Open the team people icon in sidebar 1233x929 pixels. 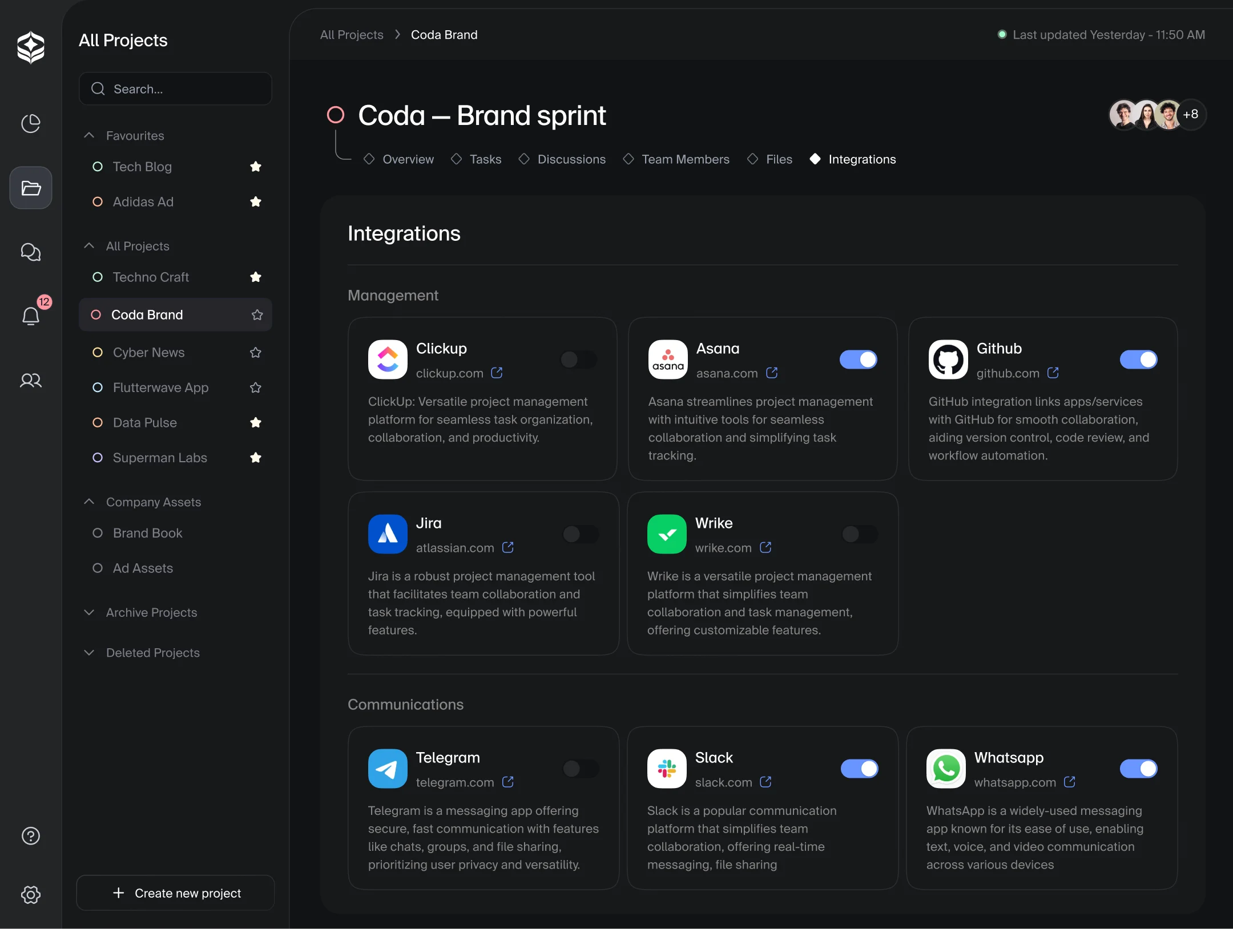click(31, 380)
